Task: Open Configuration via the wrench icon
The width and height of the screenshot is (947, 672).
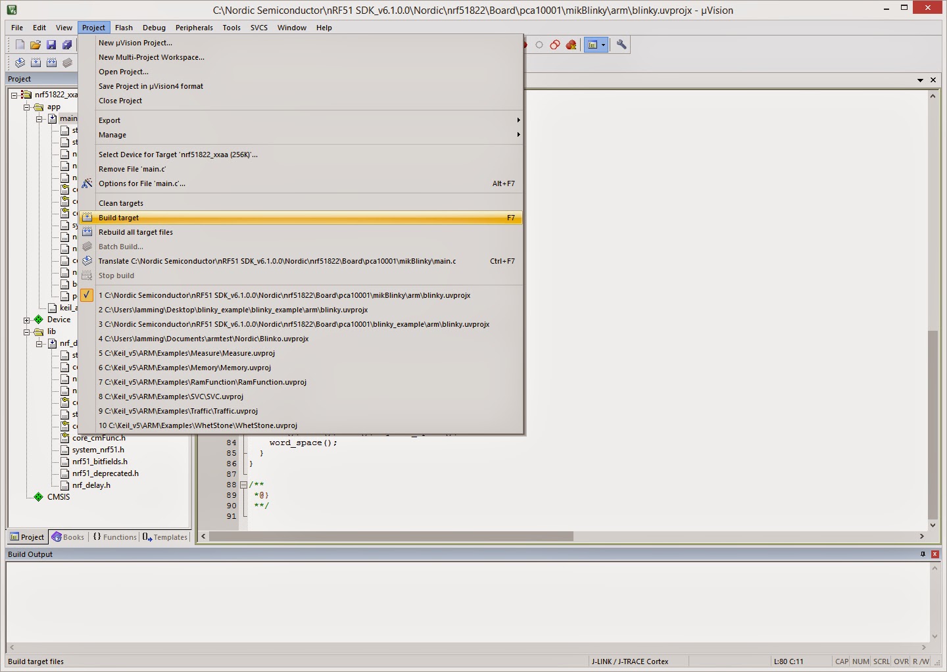Action: pos(621,45)
